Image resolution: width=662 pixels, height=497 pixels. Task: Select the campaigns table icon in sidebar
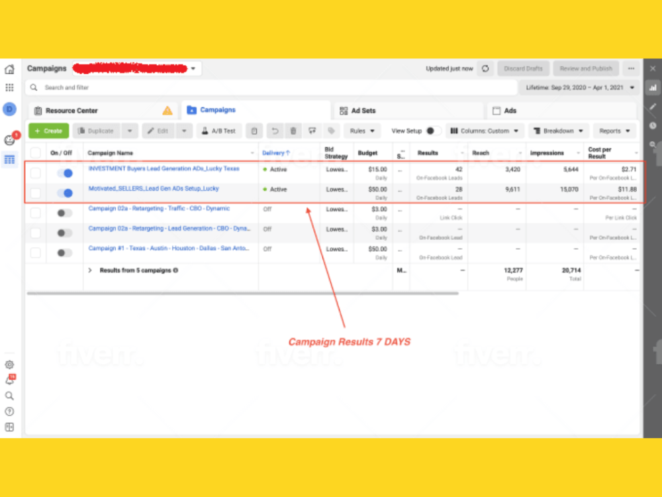coord(9,160)
